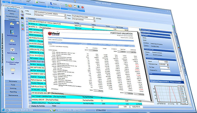Collapse the Other Details section
The image size is (197, 113).
tap(170, 38)
